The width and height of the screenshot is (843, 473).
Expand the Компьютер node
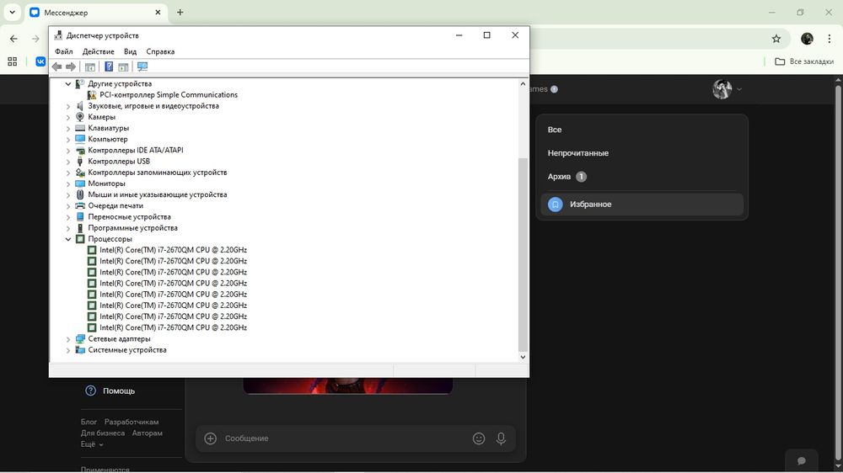(x=68, y=139)
